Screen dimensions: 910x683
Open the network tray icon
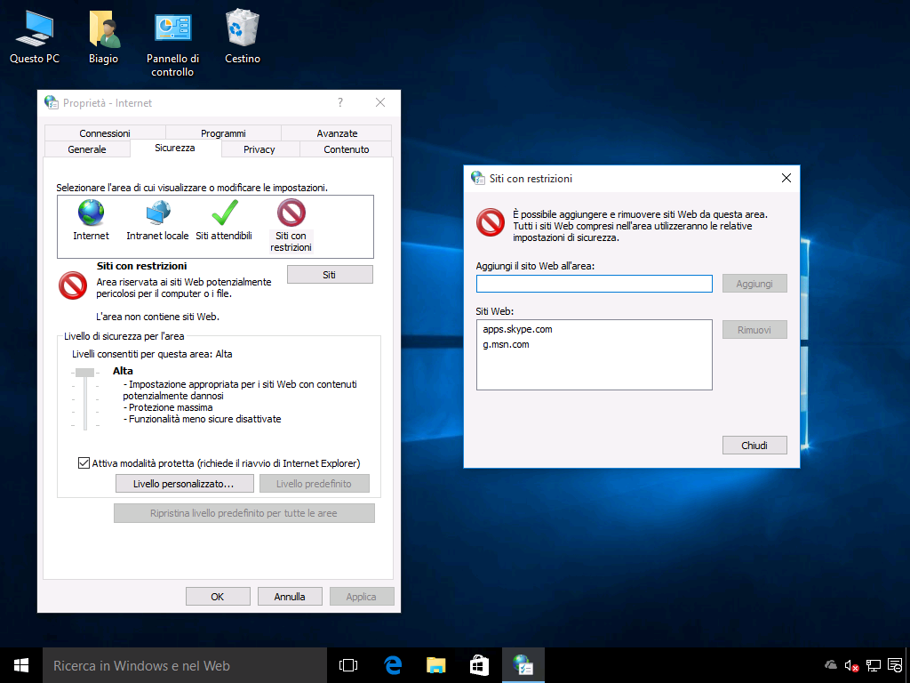[874, 665]
